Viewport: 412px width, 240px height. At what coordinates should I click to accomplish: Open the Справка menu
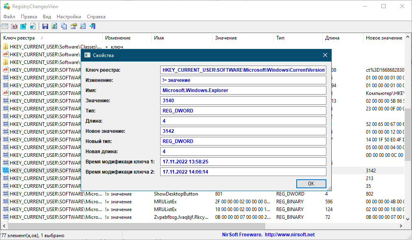tap(96, 17)
